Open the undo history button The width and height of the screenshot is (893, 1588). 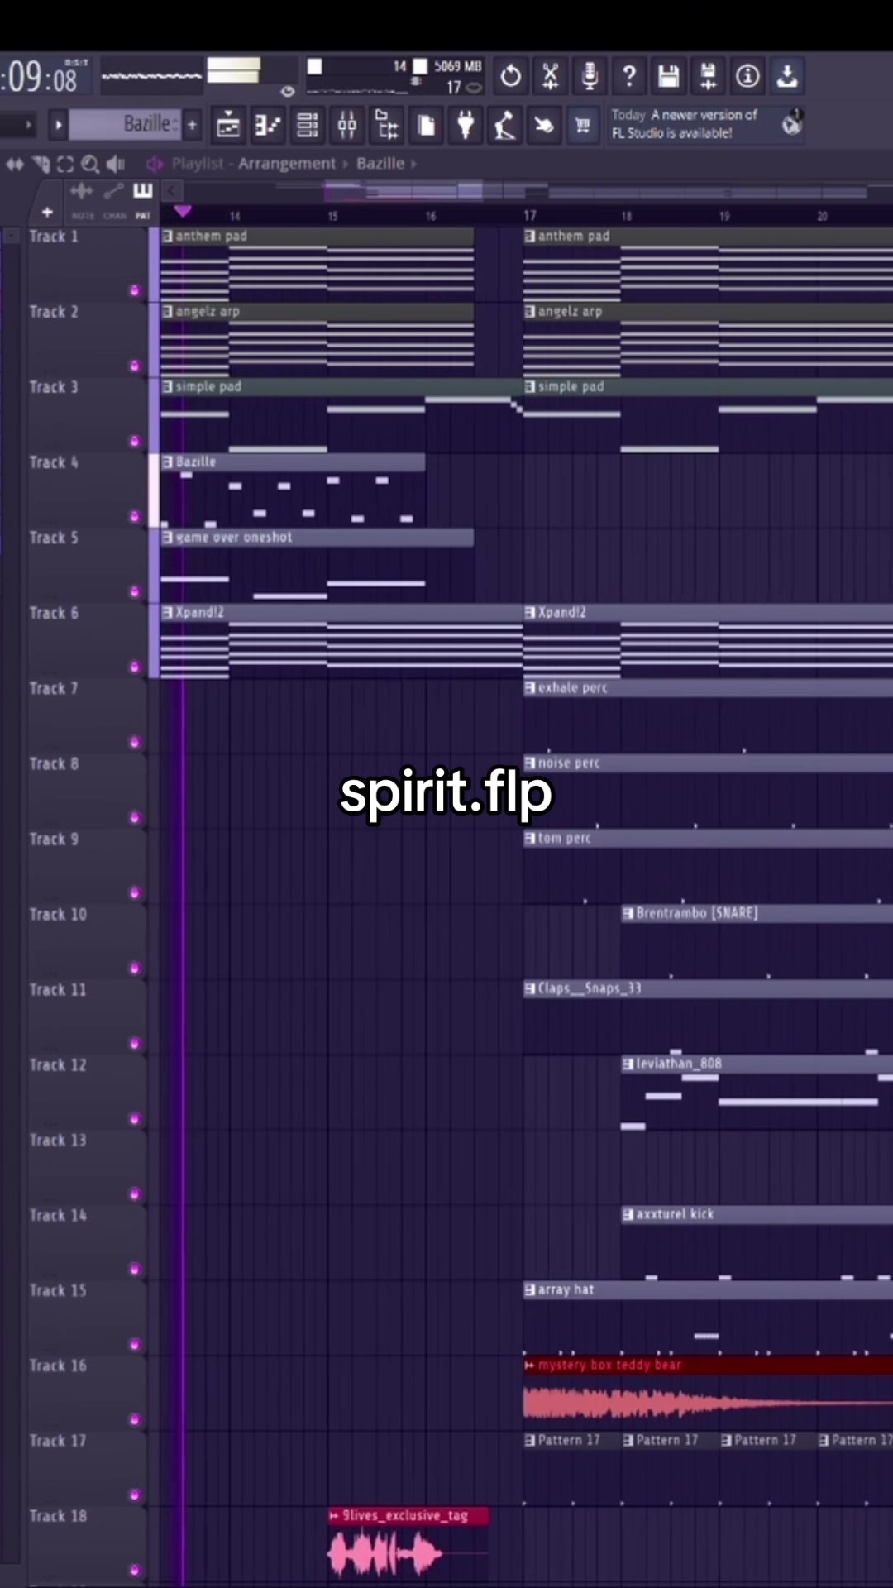(x=510, y=76)
